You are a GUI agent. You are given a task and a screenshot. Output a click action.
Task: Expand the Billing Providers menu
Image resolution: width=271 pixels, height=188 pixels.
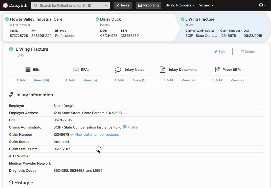180,5
